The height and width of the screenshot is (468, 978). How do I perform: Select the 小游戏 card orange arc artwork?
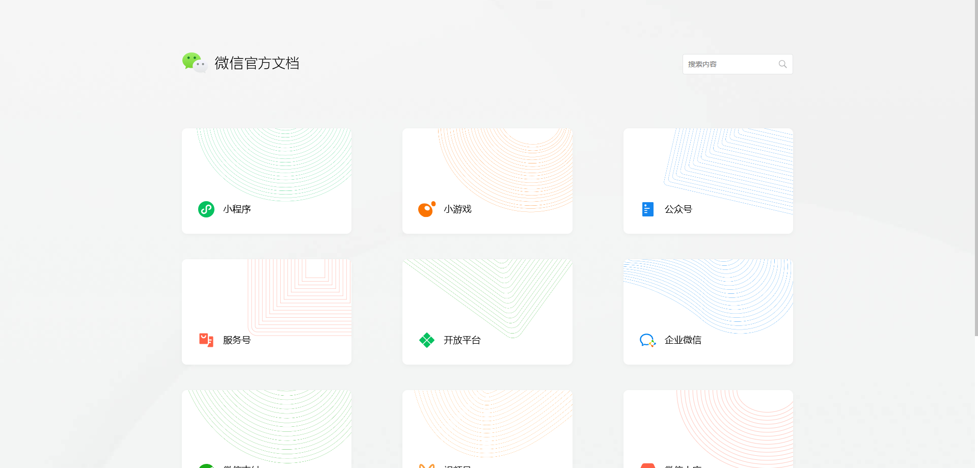[x=505, y=170]
